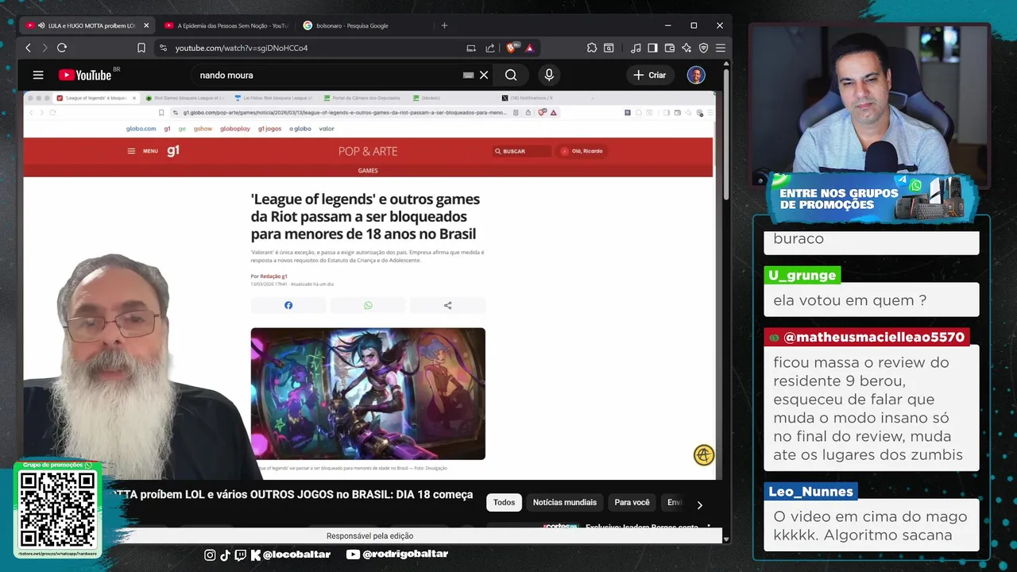Select the 'Para você' filter chip
The width and height of the screenshot is (1017, 572).
point(632,502)
